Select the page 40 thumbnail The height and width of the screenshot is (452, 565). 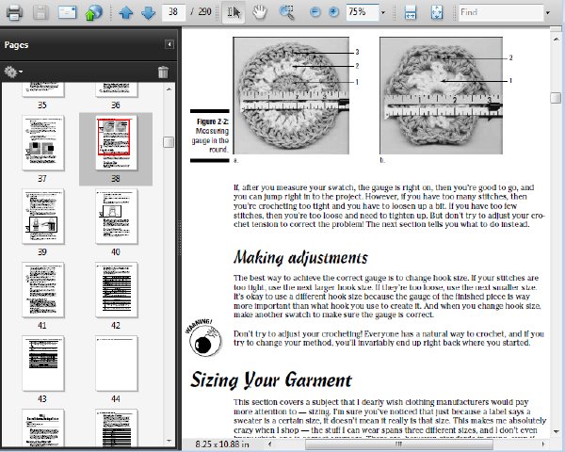coord(116,217)
